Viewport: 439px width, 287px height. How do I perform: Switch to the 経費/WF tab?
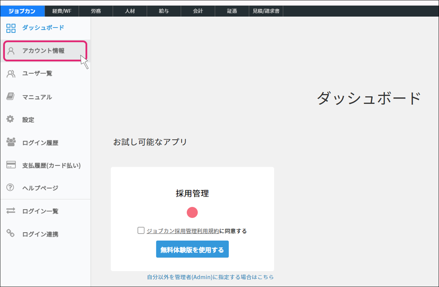[62, 11]
